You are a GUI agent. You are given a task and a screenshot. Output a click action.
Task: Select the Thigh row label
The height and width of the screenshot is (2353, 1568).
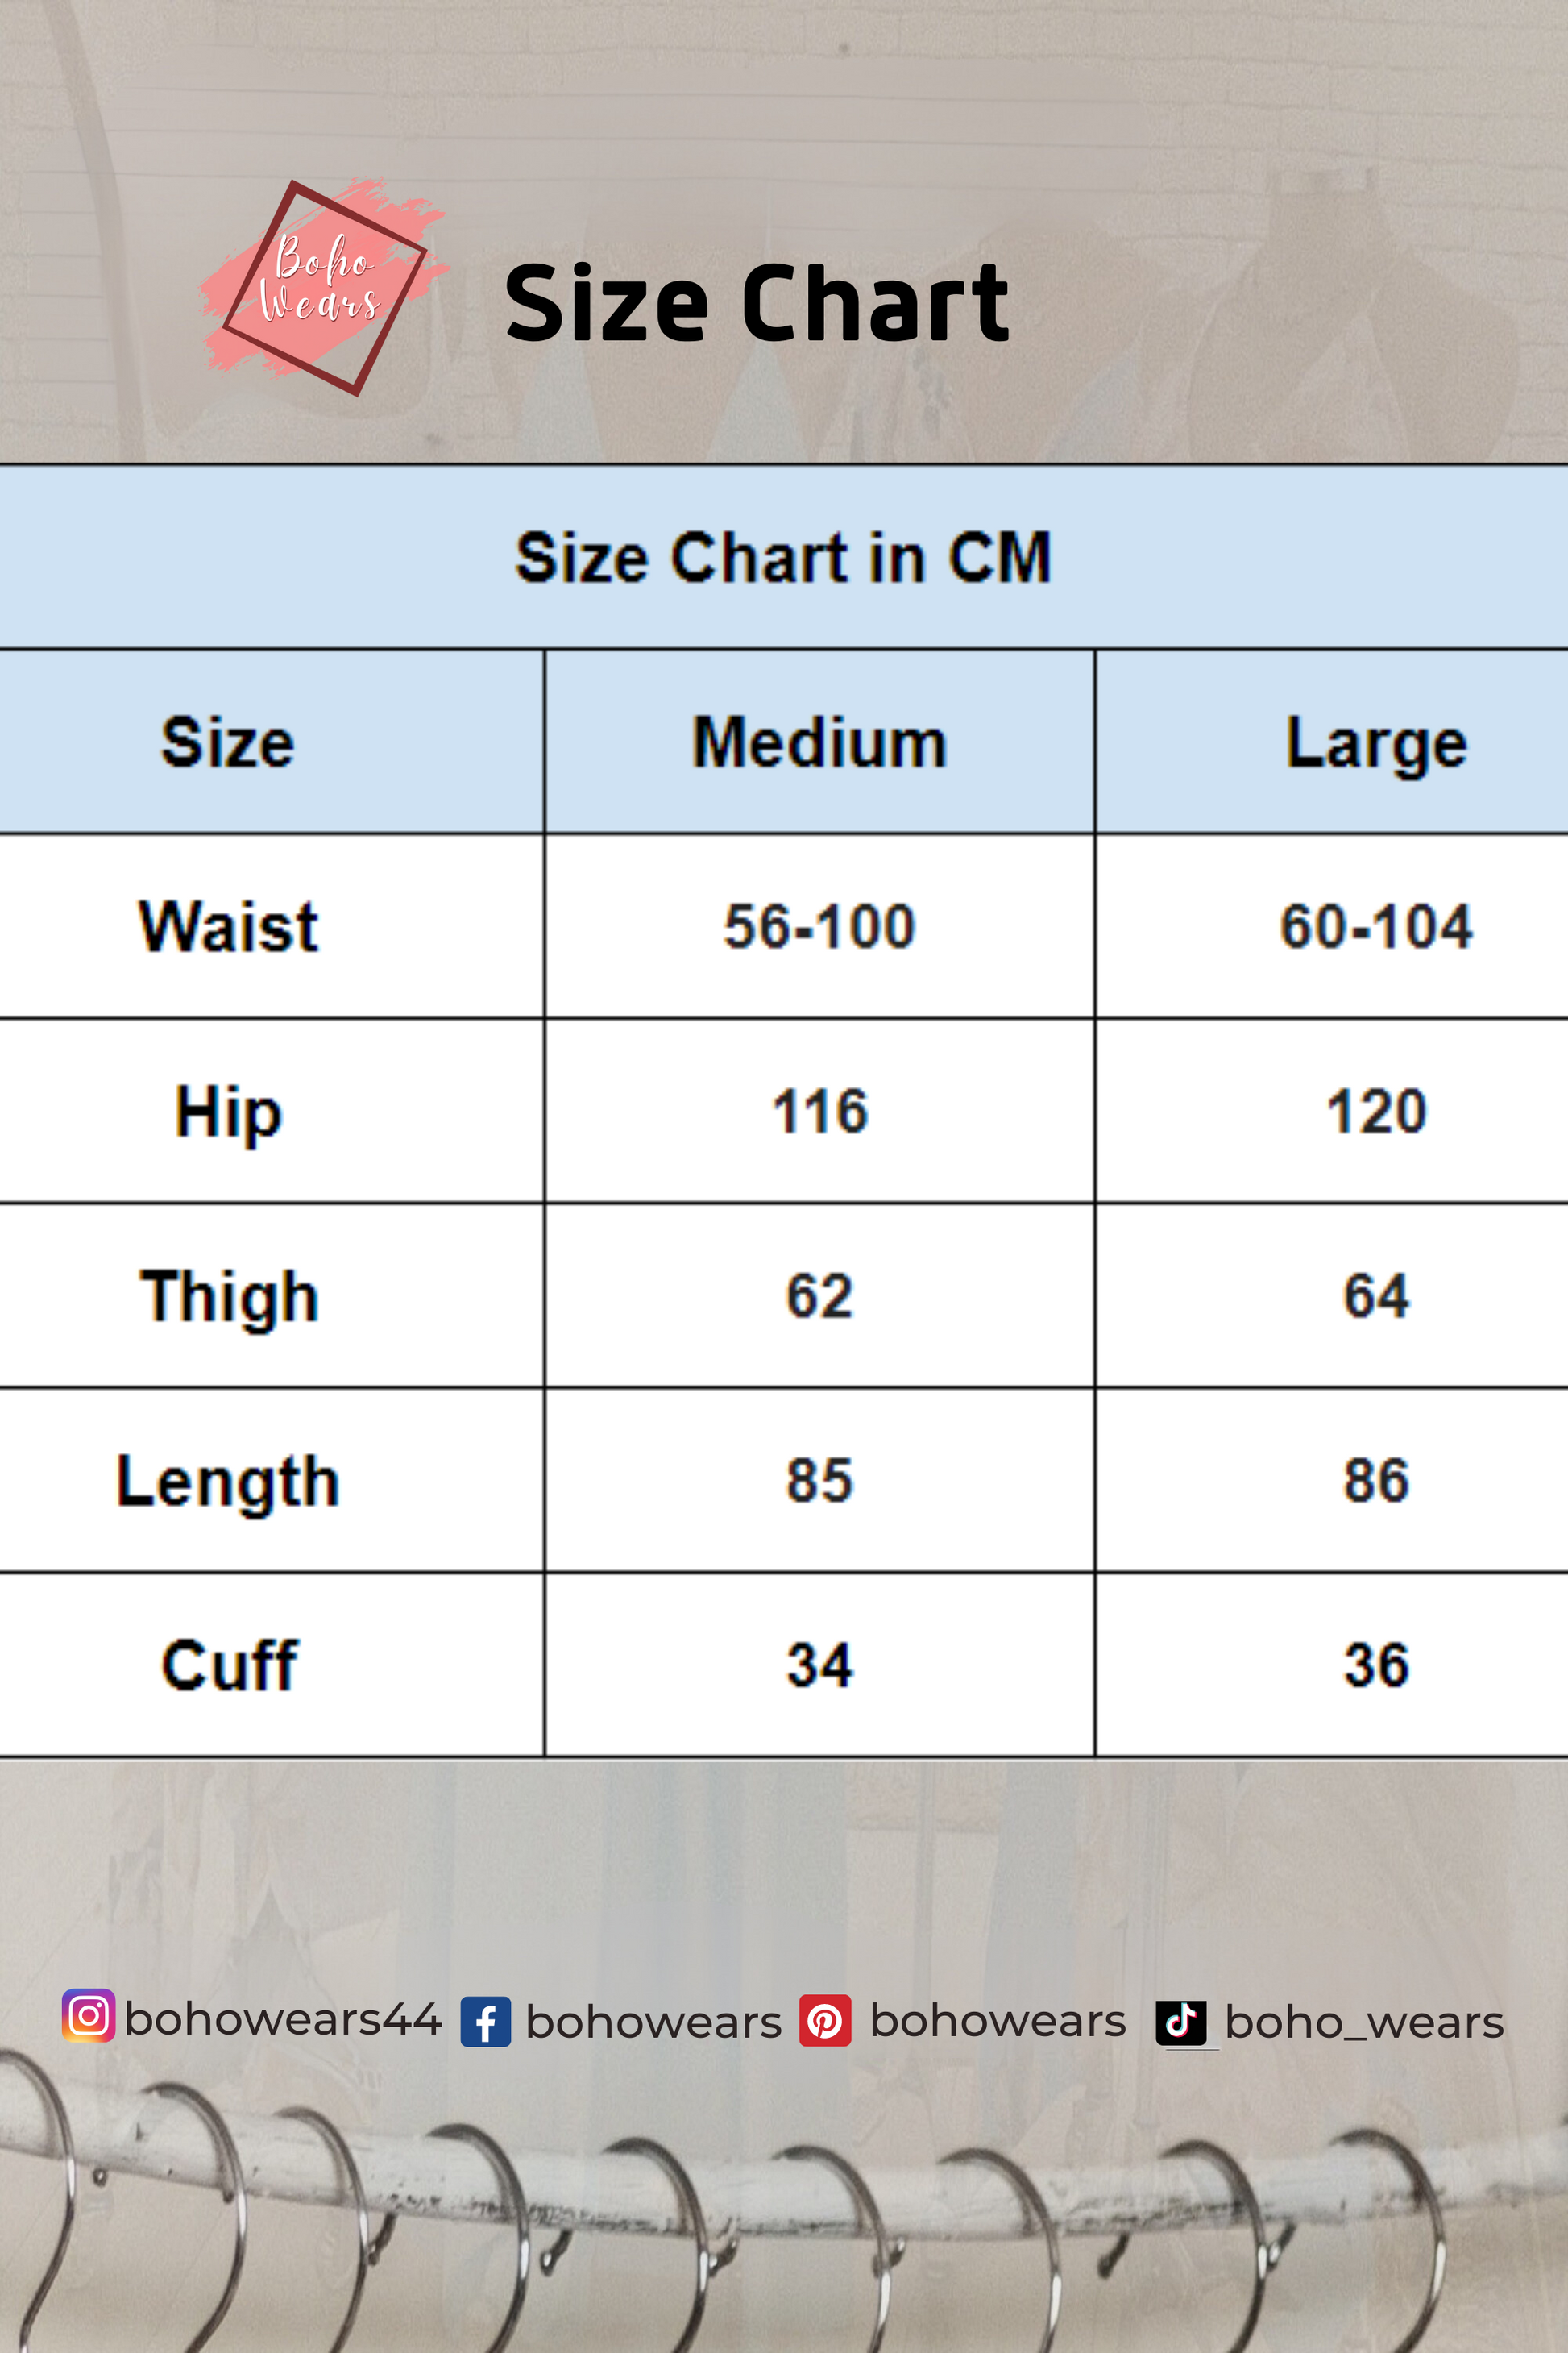[x=229, y=1296]
